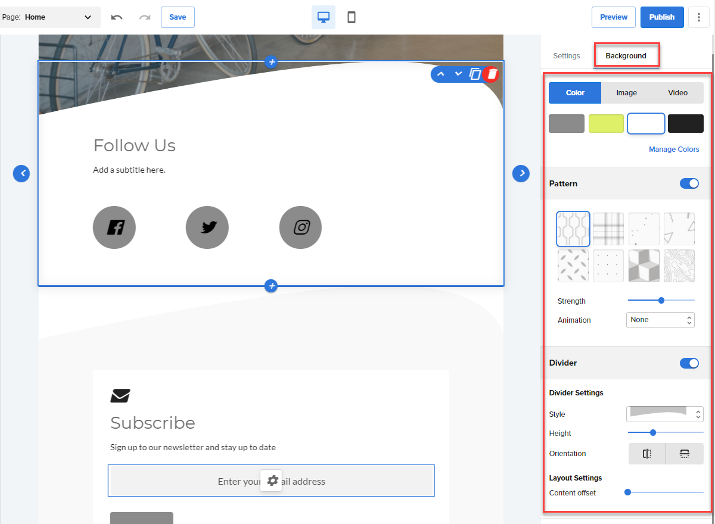Select the Color background type

(575, 93)
